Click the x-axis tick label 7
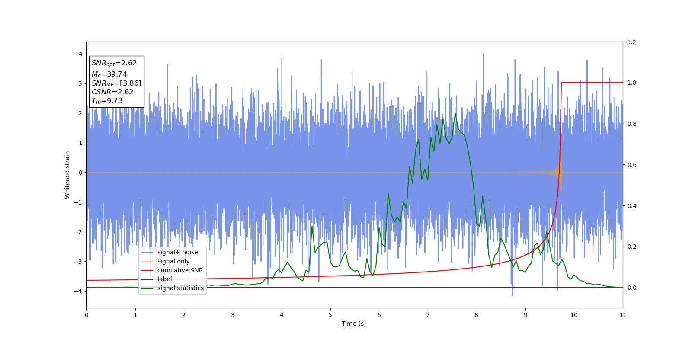 click(428, 315)
